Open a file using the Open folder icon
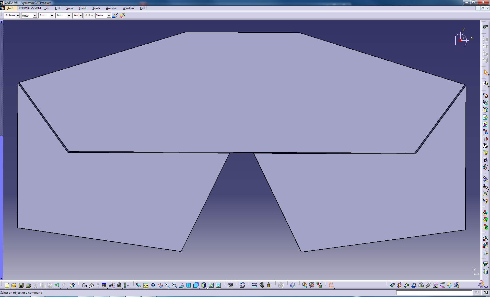 coord(14,285)
